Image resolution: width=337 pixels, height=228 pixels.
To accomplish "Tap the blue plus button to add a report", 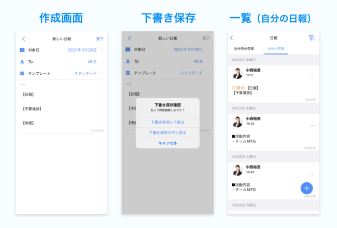I will (307, 188).
